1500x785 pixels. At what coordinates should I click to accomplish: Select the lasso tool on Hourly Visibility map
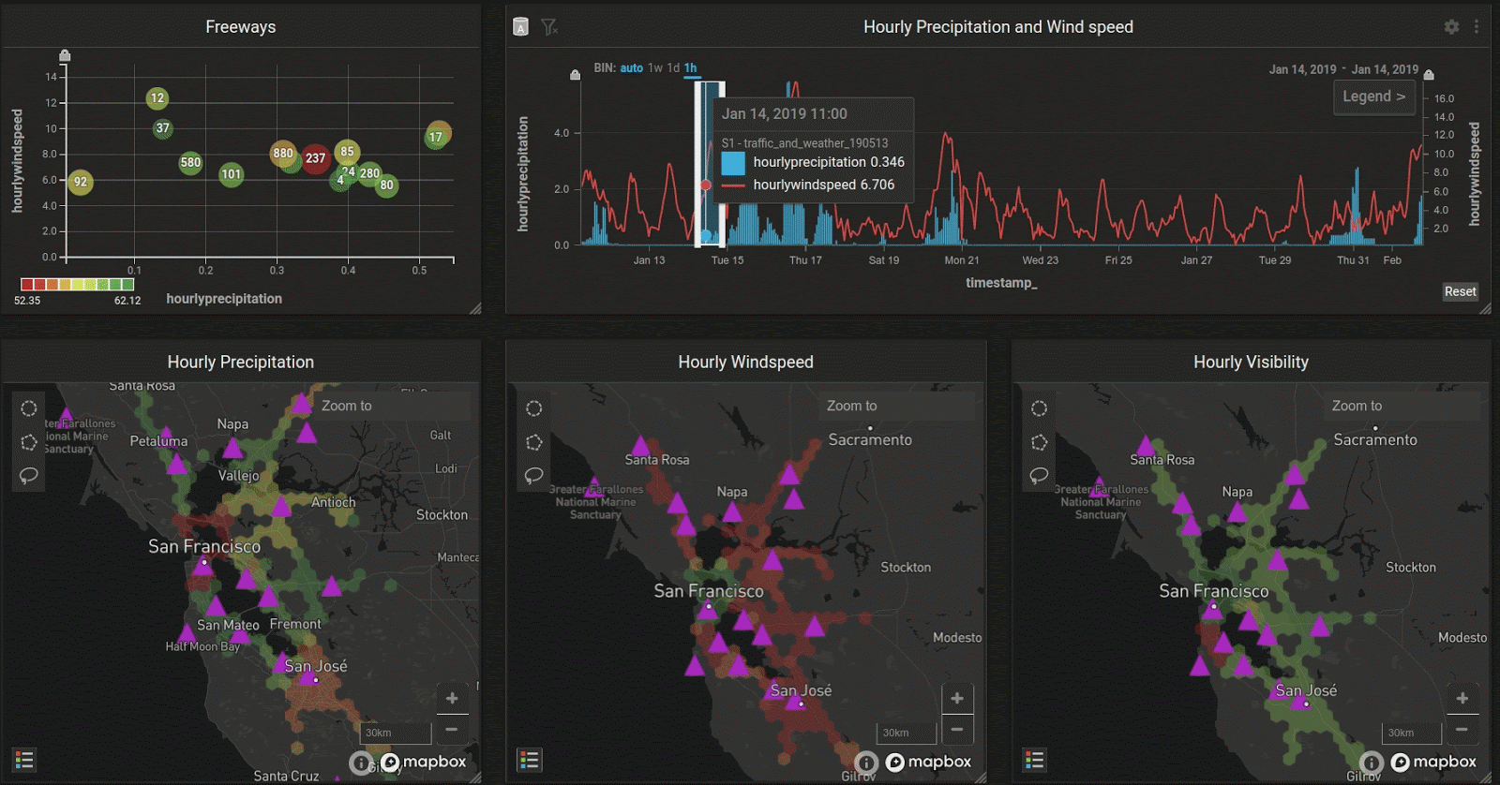point(1040,475)
